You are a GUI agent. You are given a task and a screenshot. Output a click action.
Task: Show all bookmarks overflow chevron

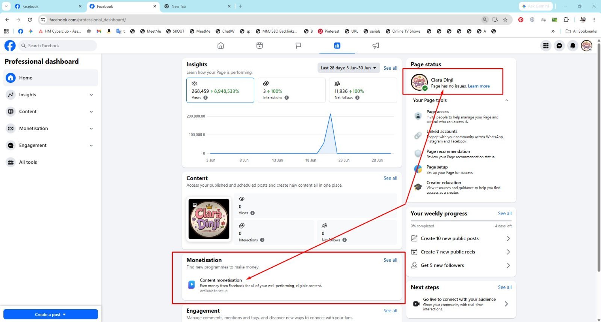(553, 31)
